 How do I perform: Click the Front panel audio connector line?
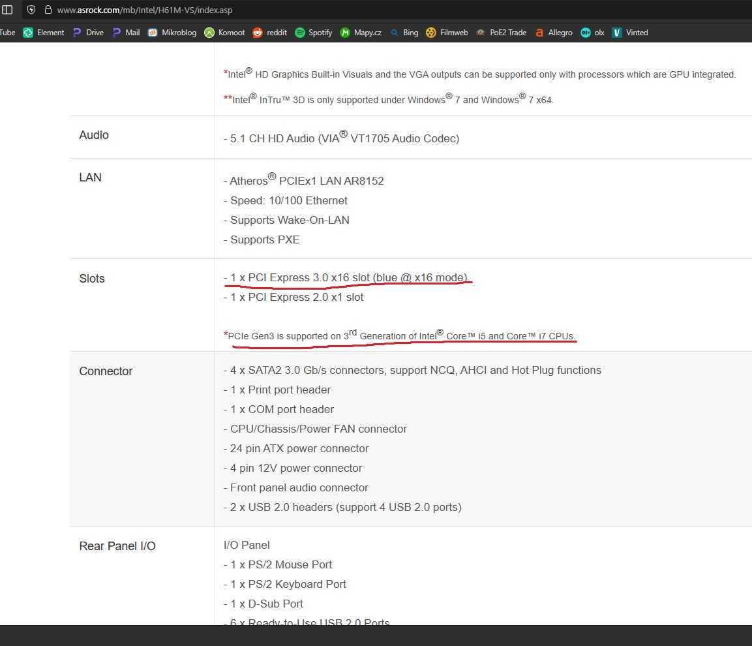pos(296,487)
